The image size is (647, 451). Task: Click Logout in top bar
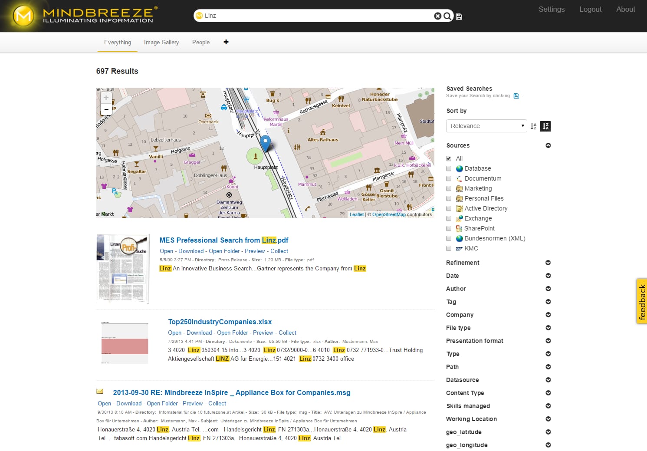(591, 9)
